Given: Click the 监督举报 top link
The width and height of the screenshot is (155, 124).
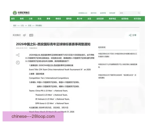Looking at the screenshot, I should tap(103, 13).
